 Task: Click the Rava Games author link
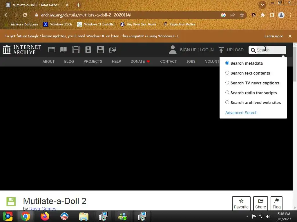pyautogui.click(x=43, y=209)
